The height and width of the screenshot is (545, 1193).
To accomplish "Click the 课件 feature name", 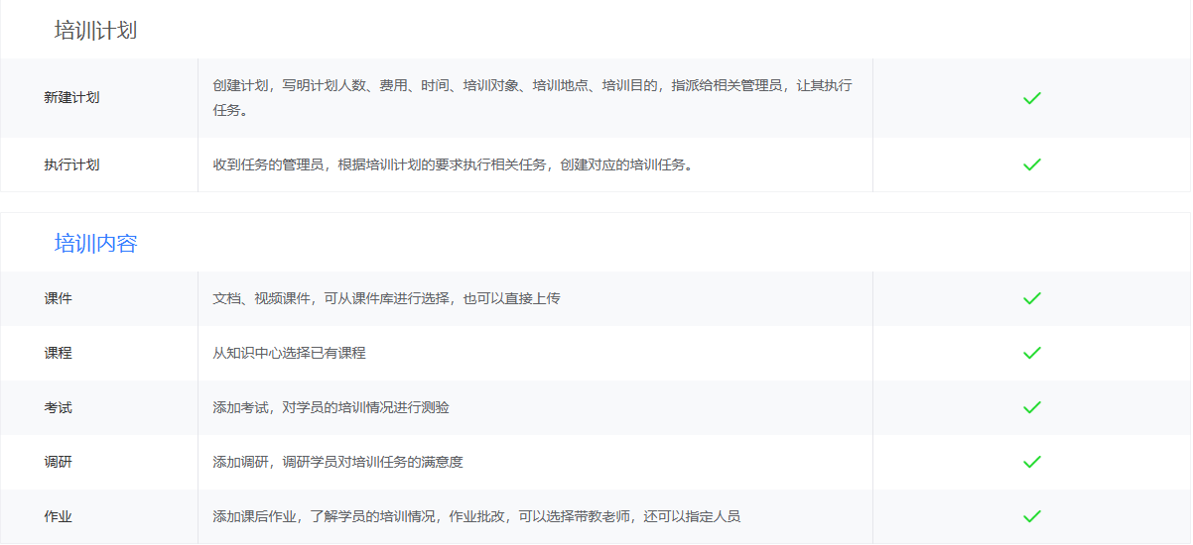I will click(58, 298).
